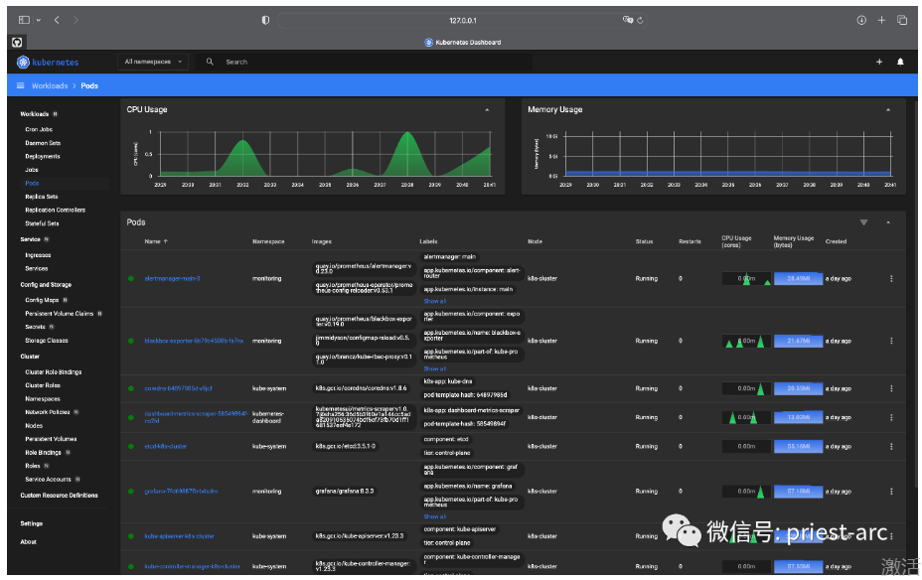This screenshot has height=580, width=922.
Task: Click the GitHub pinned tab icon
Action: [x=17, y=43]
